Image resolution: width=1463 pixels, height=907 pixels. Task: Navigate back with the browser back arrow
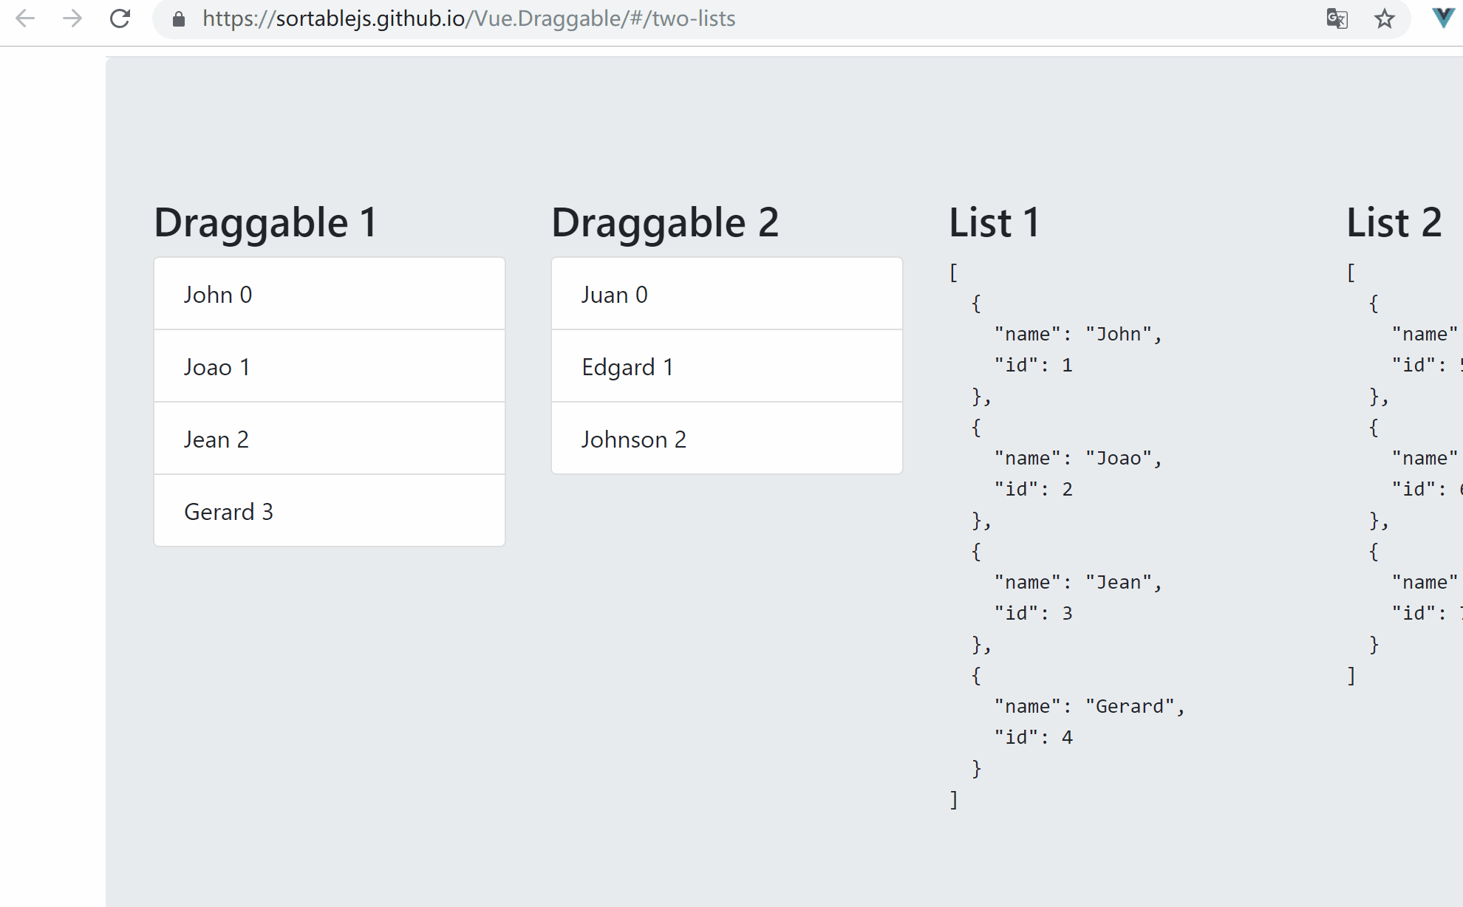click(x=25, y=18)
